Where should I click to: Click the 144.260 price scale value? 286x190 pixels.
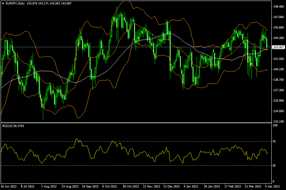(x=278, y=38)
